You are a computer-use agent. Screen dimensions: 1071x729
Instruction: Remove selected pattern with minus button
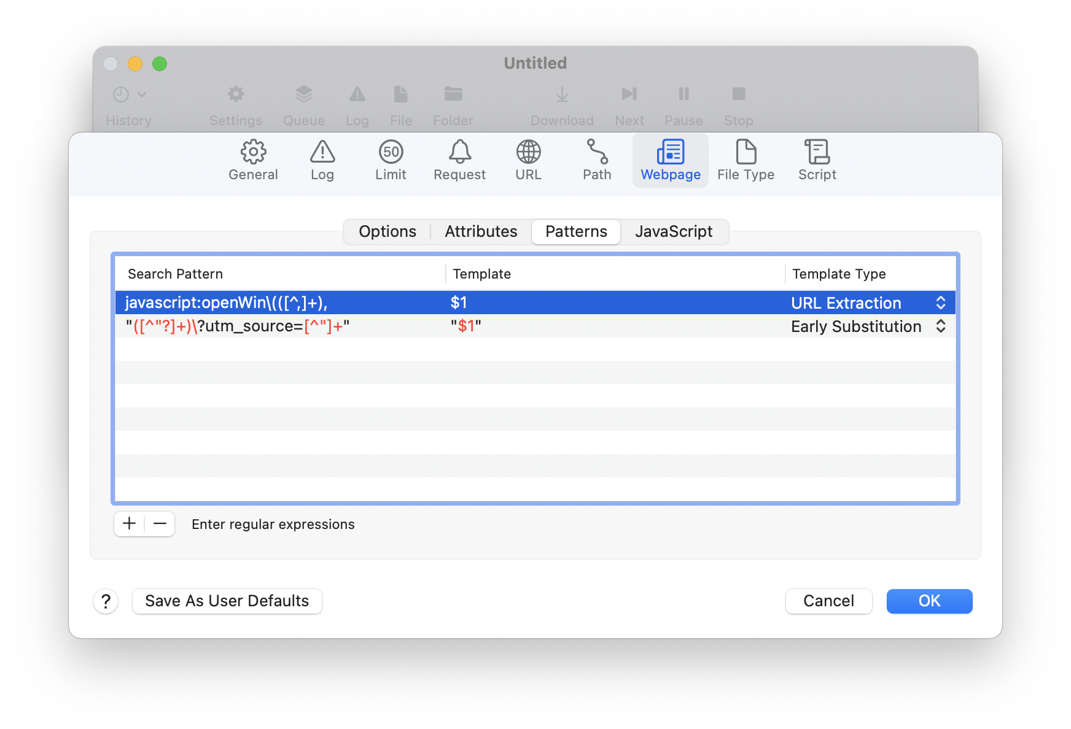(x=160, y=524)
